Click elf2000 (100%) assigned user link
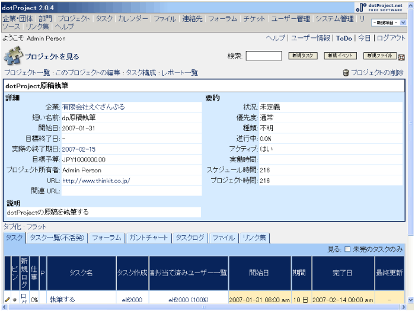This screenshot has height=311, width=415. 189,300
